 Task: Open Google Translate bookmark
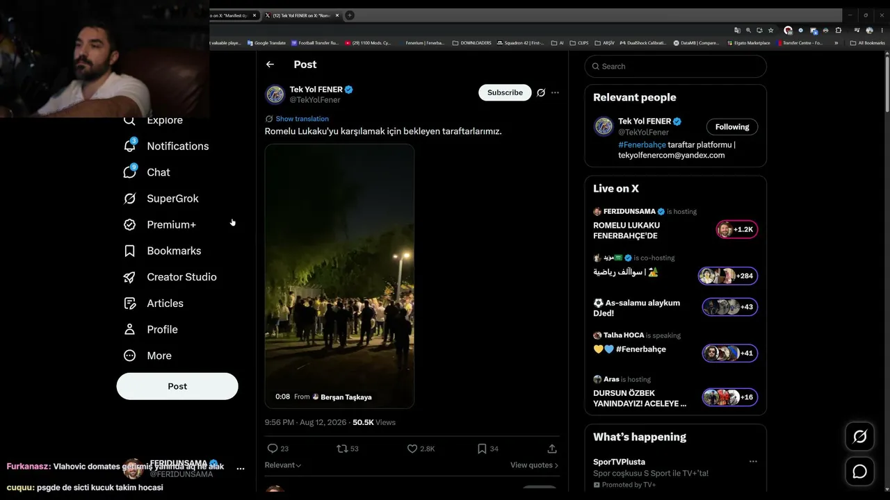(266, 43)
